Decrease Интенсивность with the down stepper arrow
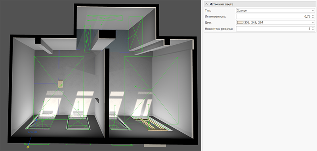The width and height of the screenshot is (317, 151). tap(313, 18)
